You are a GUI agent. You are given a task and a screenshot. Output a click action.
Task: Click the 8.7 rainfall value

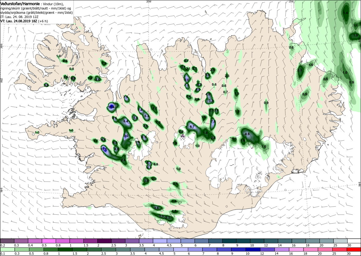click(149, 163)
